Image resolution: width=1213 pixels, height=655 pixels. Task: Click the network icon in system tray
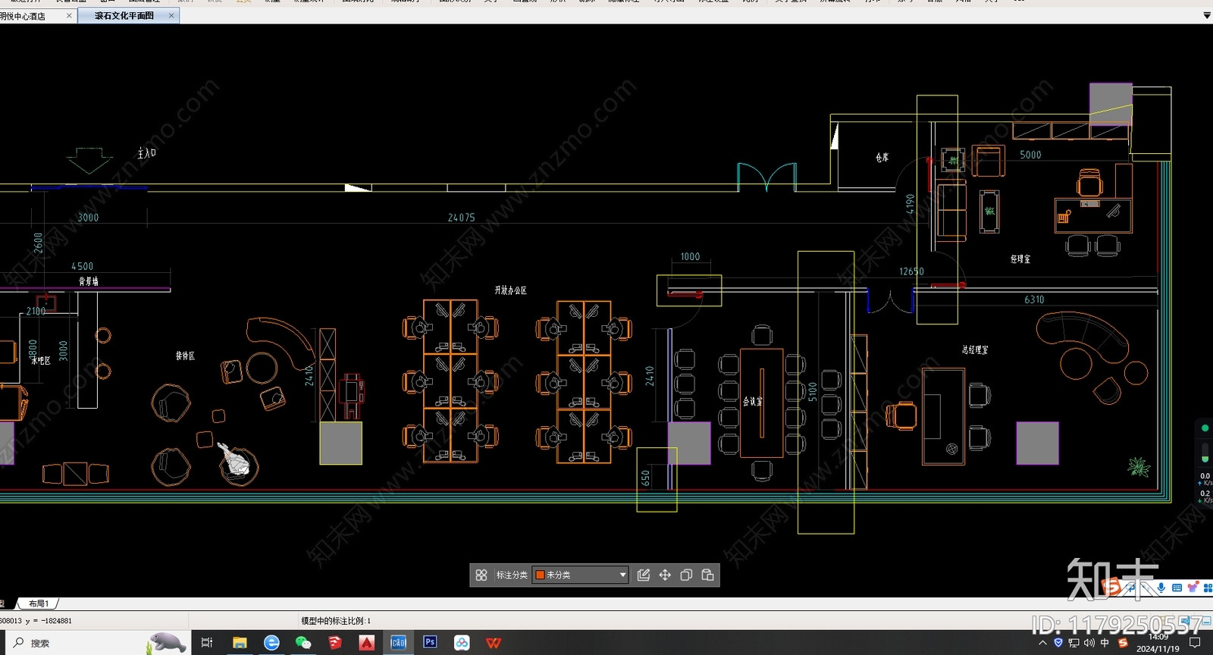(1074, 643)
